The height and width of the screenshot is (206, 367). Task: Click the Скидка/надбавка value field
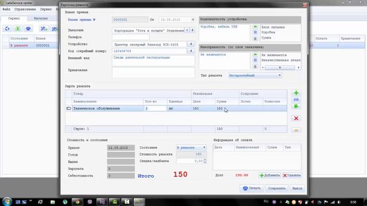coord(190,161)
